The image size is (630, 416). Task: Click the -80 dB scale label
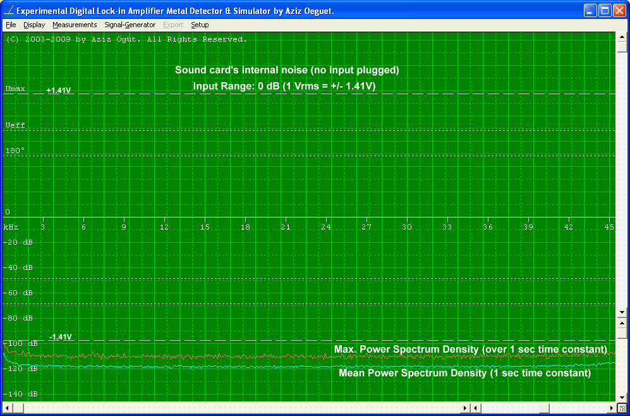pyautogui.click(x=18, y=319)
